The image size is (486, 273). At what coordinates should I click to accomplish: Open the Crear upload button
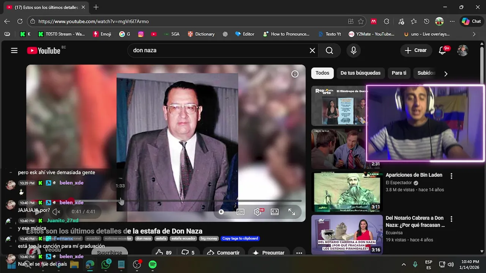pyautogui.click(x=416, y=50)
